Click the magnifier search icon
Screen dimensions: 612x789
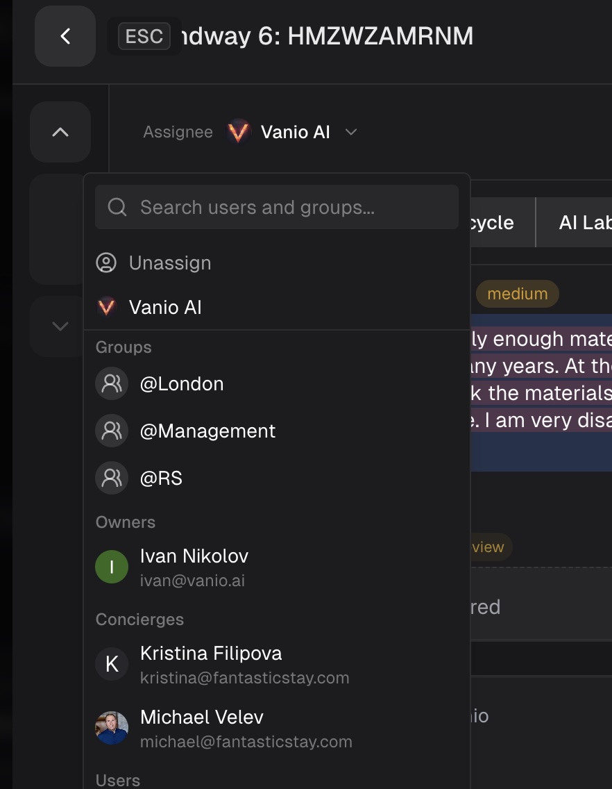pyautogui.click(x=117, y=207)
